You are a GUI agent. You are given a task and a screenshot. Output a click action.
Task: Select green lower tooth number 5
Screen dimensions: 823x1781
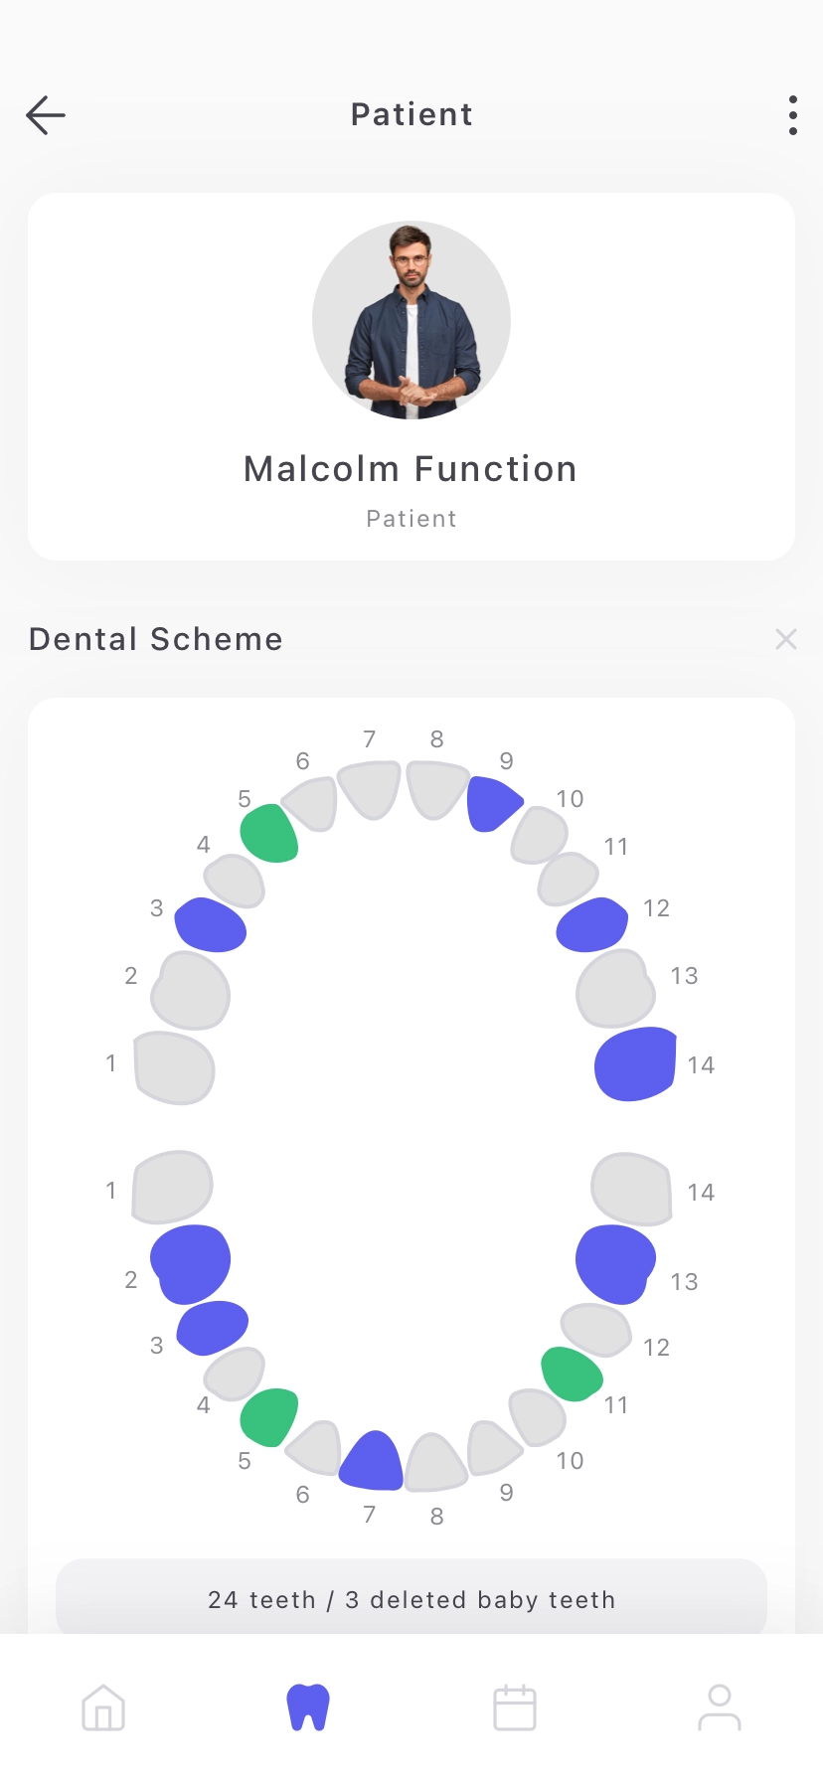(x=269, y=1417)
